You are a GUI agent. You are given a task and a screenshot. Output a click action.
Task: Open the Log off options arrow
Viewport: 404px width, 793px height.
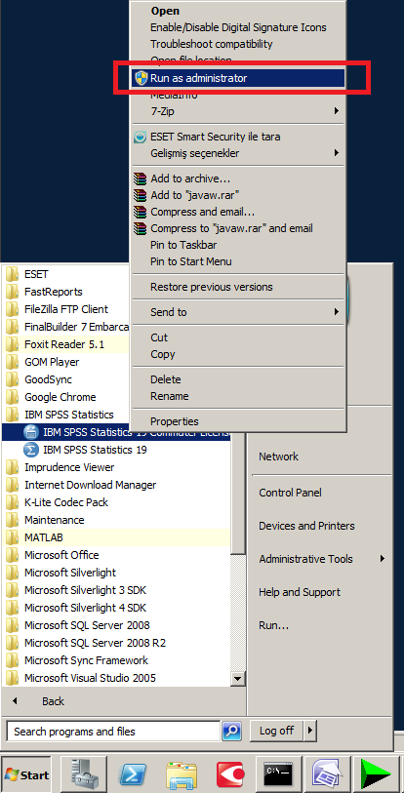(310, 731)
